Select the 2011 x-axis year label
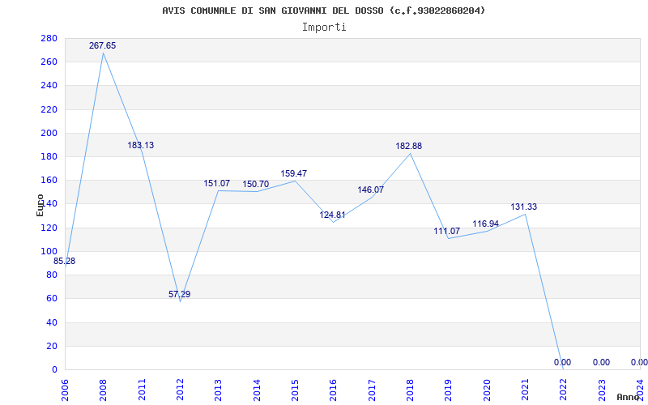Screen dimensions: 648x405 [x=142, y=390]
